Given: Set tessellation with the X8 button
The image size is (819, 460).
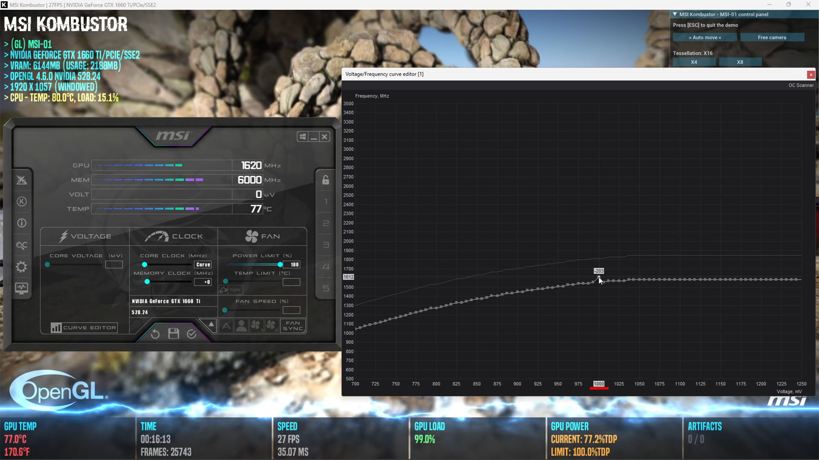Looking at the screenshot, I should pyautogui.click(x=740, y=62).
